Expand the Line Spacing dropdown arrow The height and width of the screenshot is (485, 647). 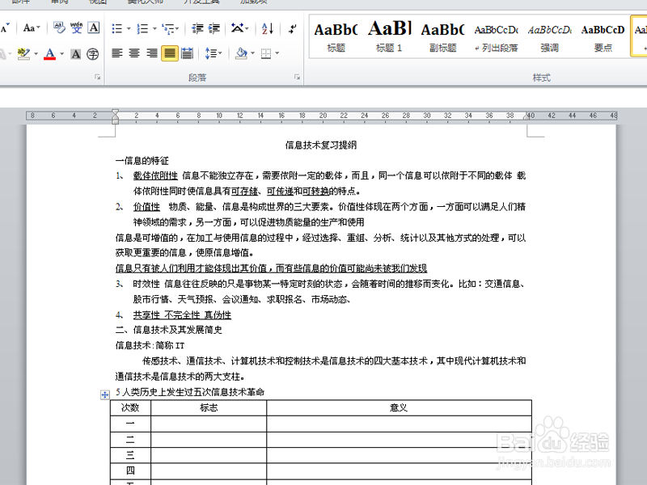pyautogui.click(x=220, y=53)
